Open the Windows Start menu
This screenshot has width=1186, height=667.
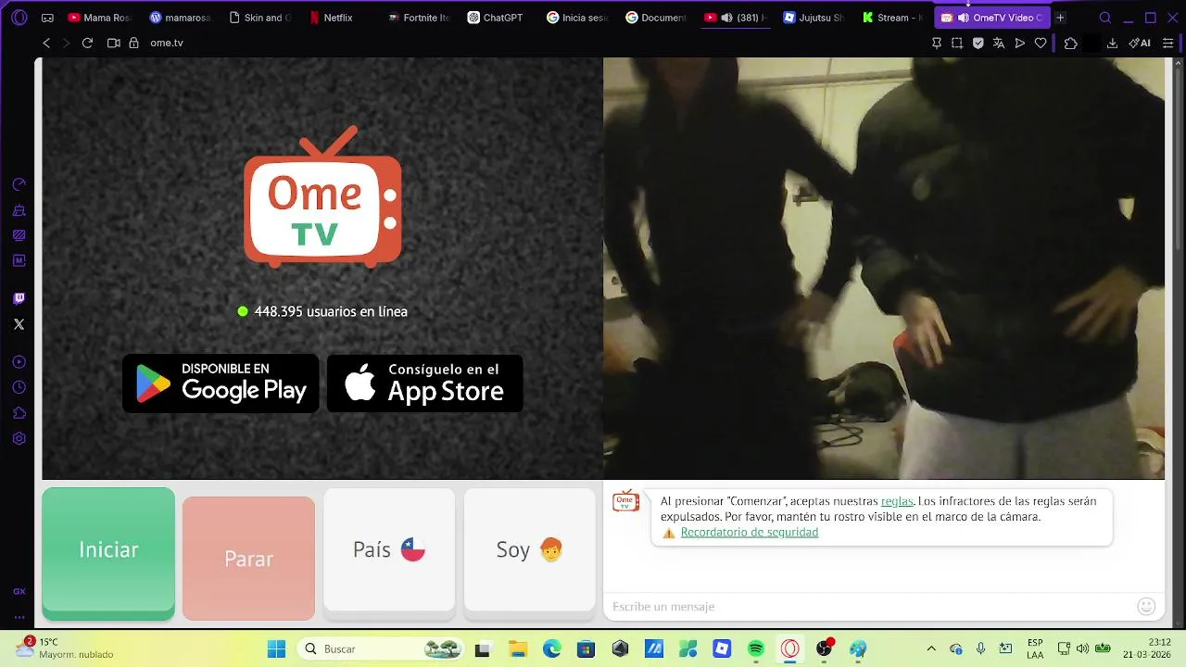[276, 648]
